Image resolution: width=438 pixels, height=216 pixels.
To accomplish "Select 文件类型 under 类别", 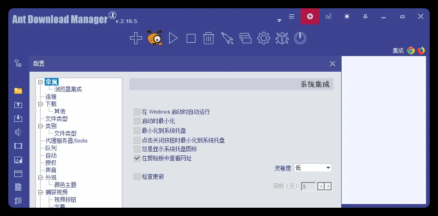I will (x=65, y=133).
